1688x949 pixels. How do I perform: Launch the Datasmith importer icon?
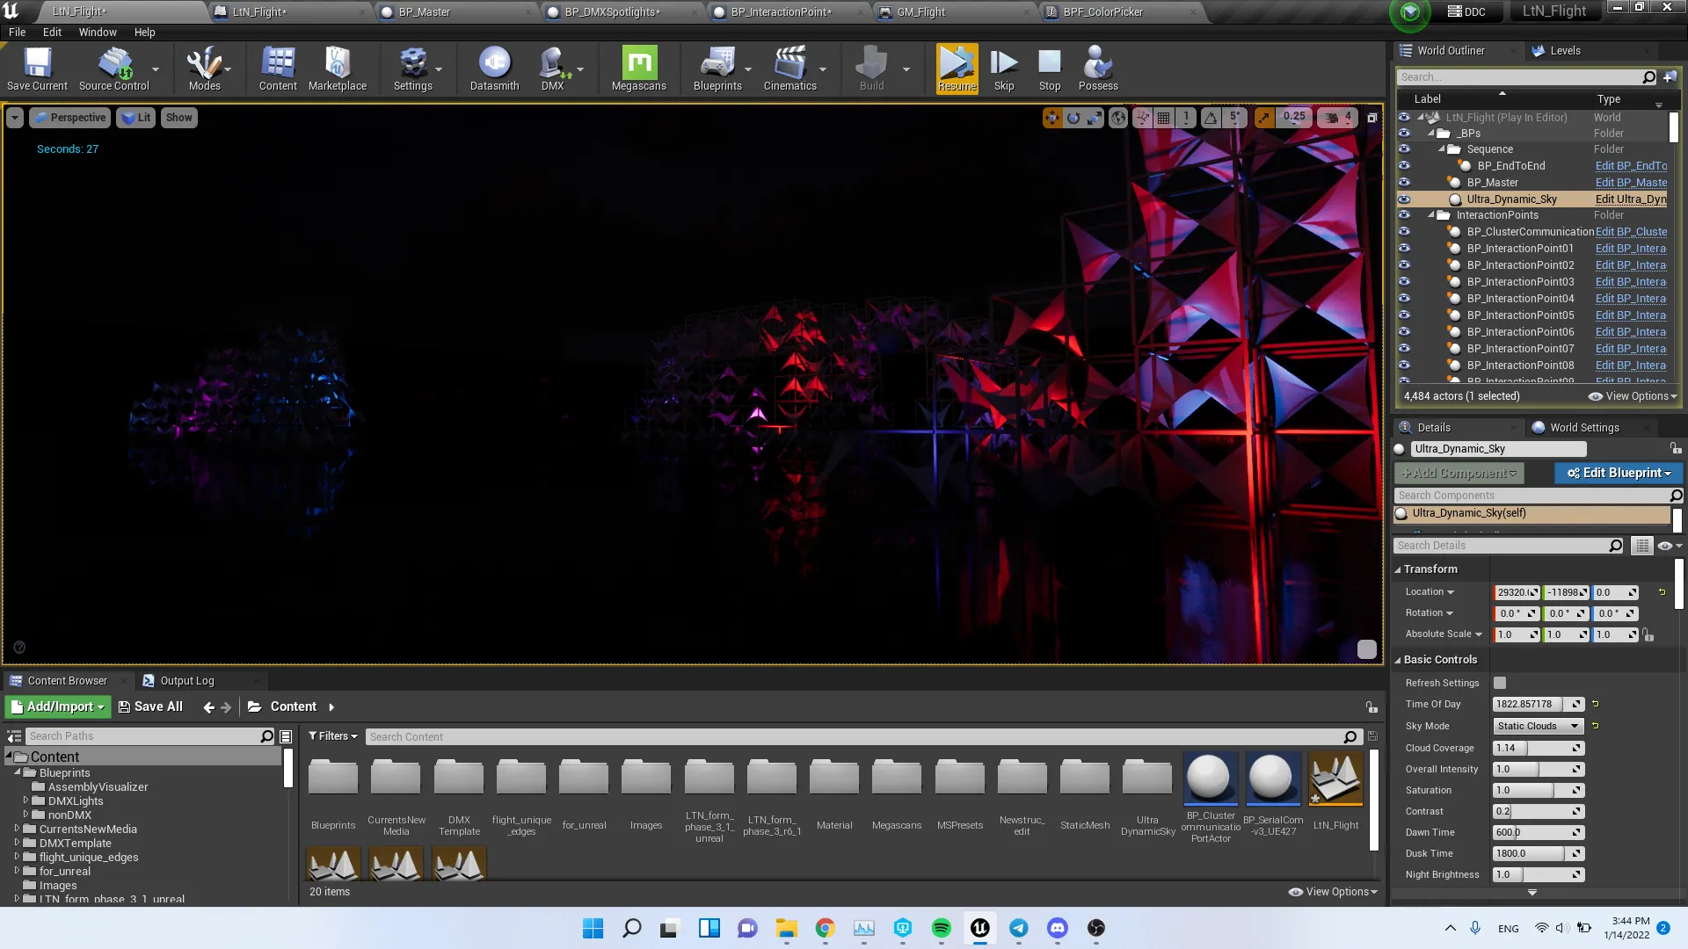(494, 69)
